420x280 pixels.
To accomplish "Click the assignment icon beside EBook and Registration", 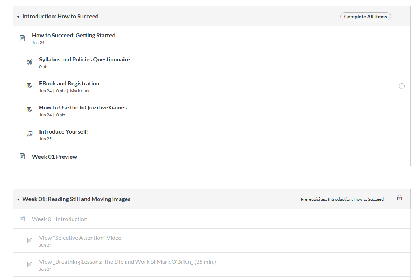I will click(29, 86).
